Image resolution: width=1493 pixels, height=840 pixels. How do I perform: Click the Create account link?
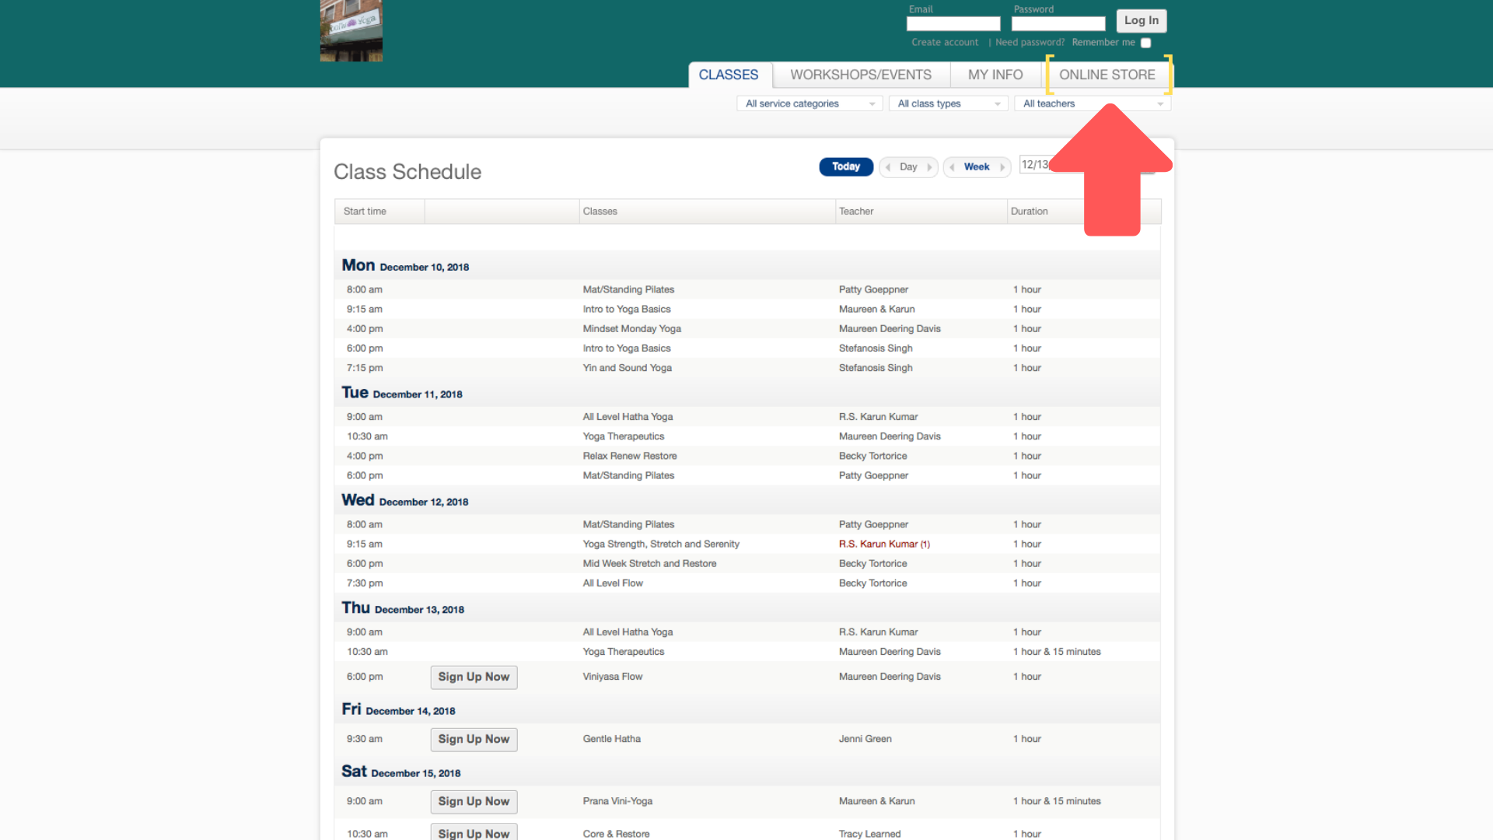pyautogui.click(x=944, y=43)
